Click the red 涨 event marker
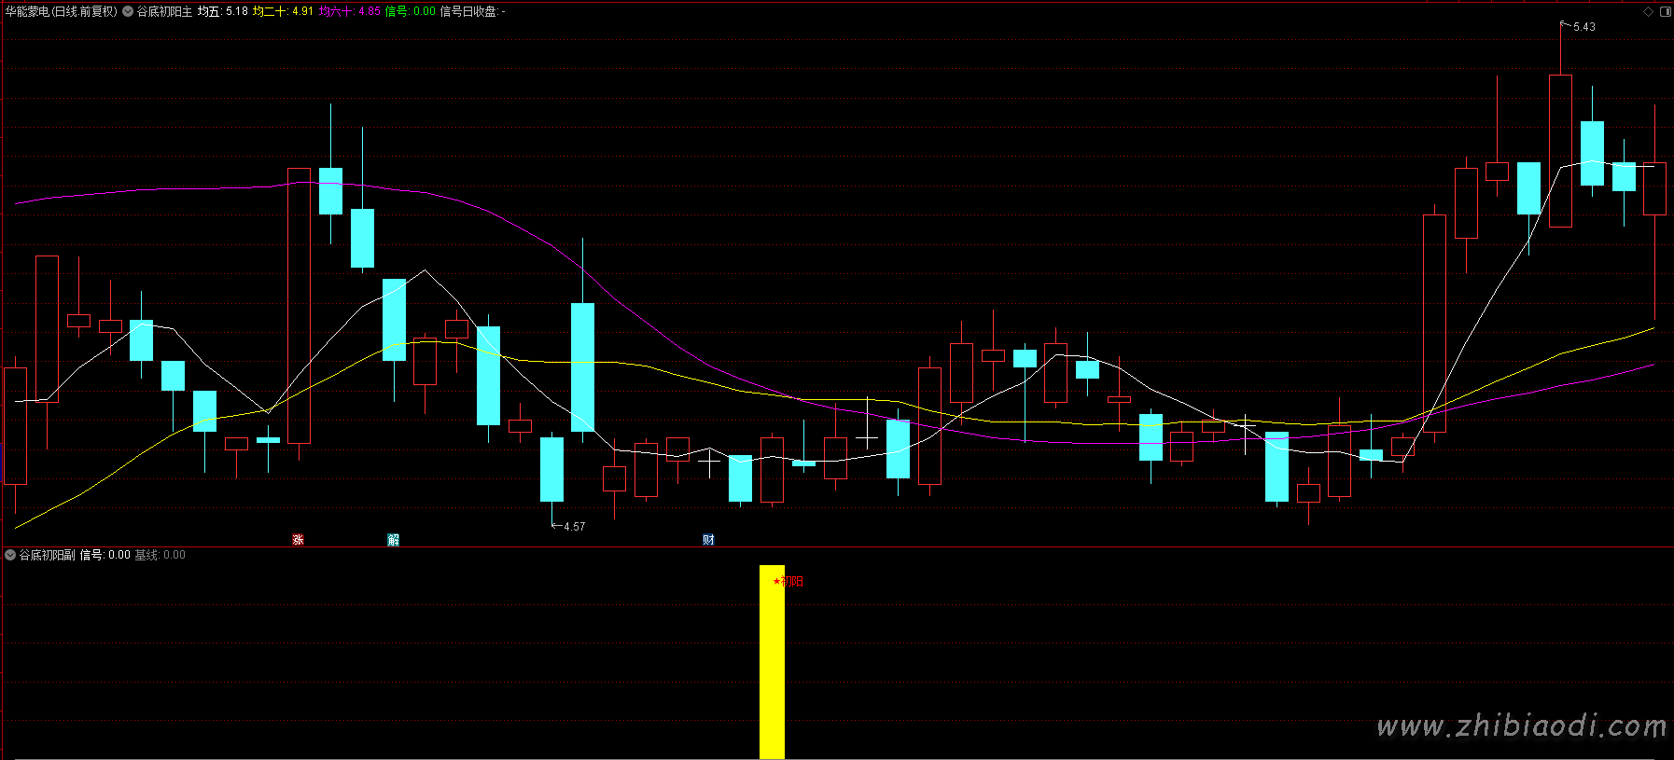The height and width of the screenshot is (760, 1674). (298, 540)
